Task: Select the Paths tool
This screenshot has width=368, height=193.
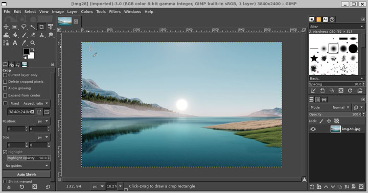Action: pyautogui.click(x=6, y=43)
